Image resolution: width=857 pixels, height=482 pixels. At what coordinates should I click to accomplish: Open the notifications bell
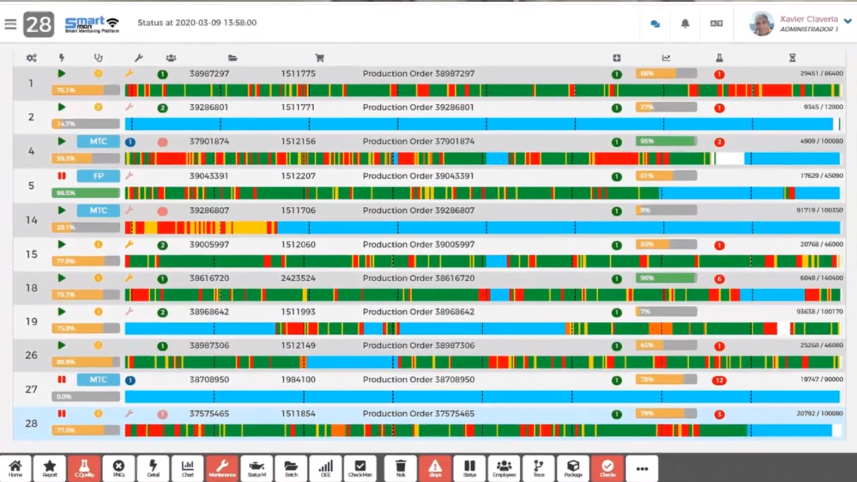685,24
